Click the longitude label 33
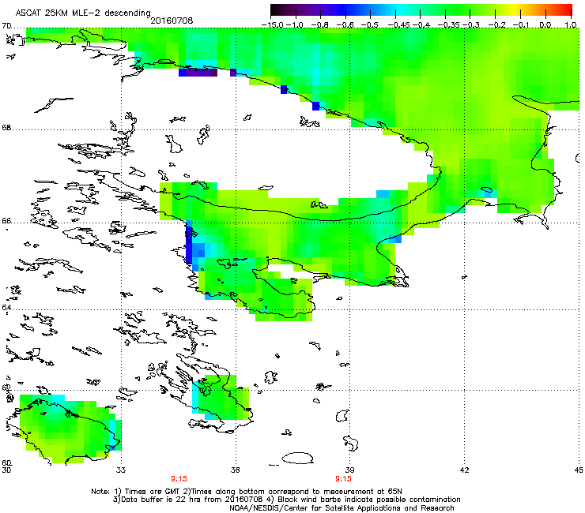585x513 pixels. [121, 470]
